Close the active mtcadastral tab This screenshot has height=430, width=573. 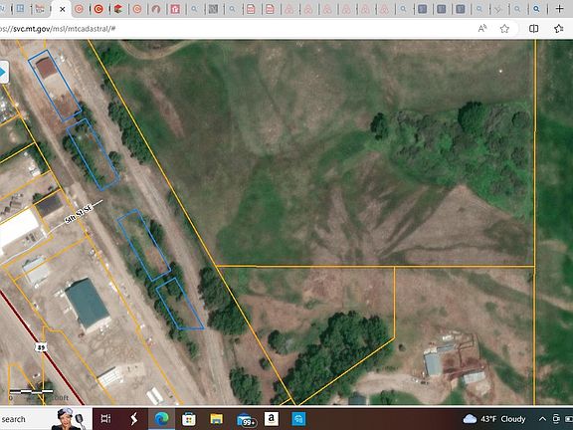tap(63, 9)
